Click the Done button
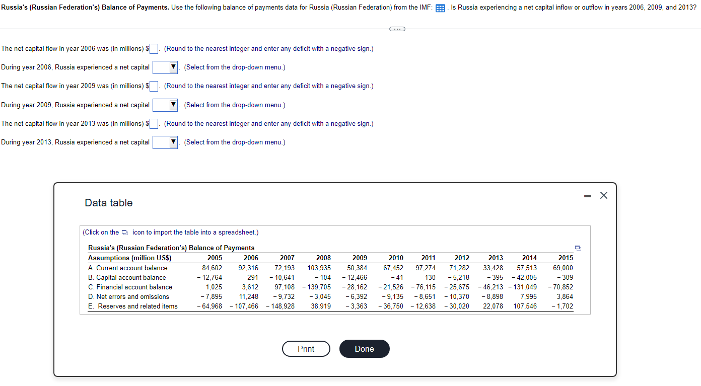 pos(364,349)
